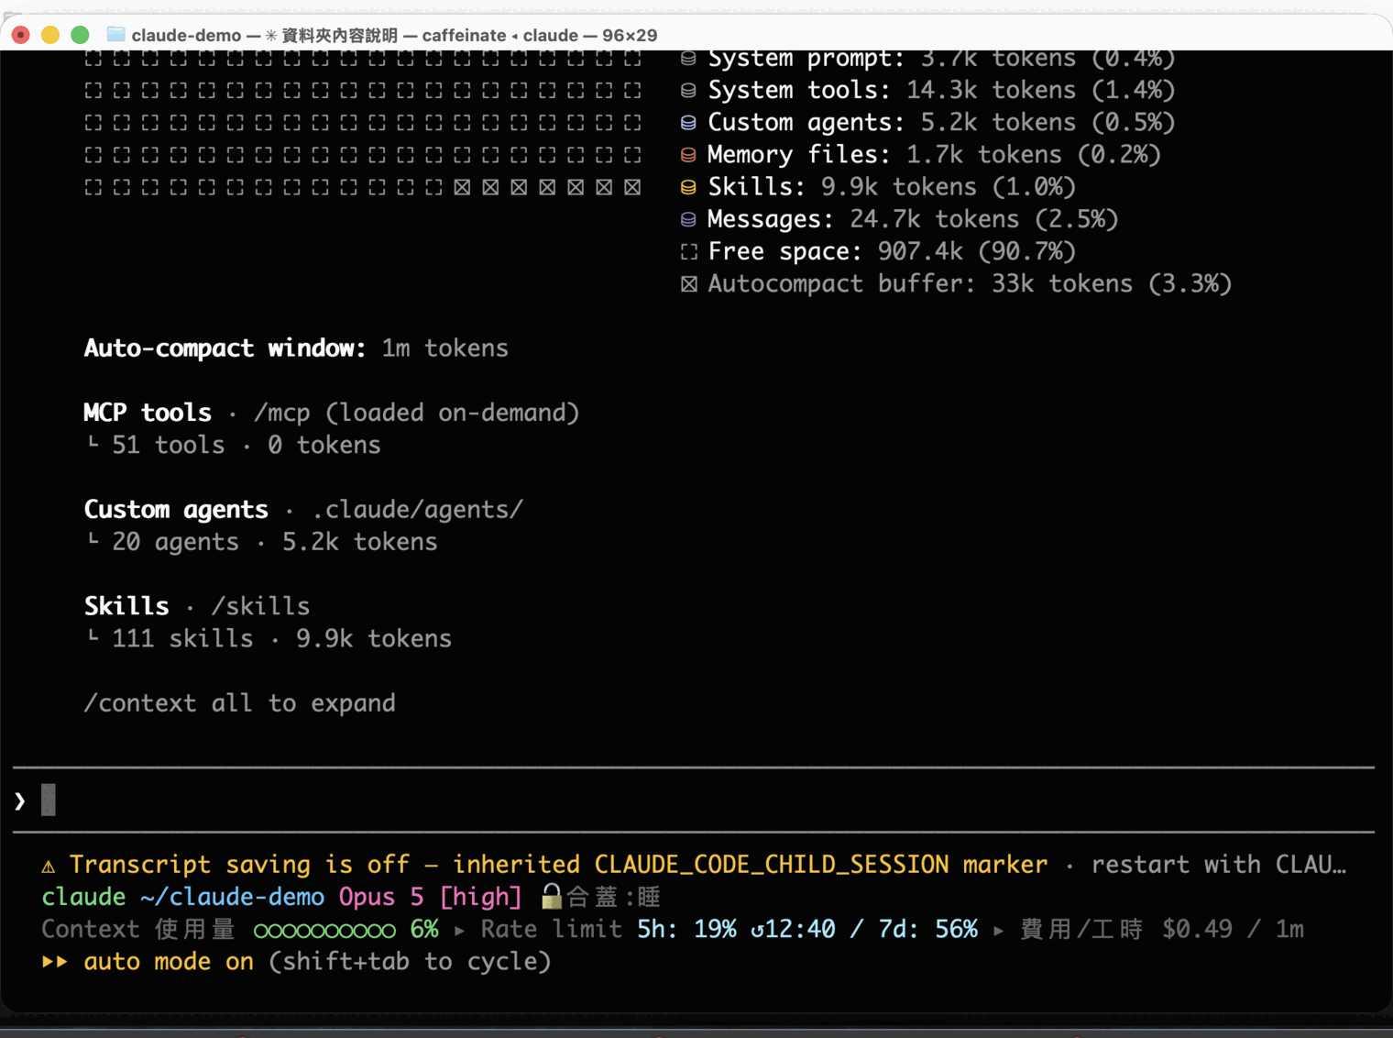Click the System prompt legend icon

coord(688,59)
